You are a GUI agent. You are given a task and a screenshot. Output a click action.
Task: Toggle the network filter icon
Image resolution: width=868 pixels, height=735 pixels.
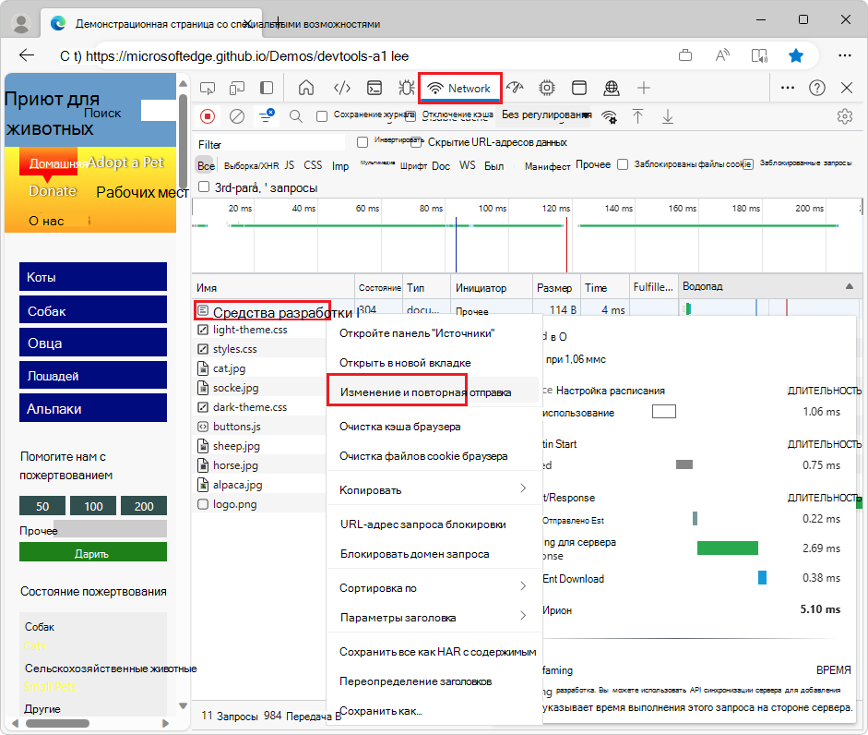tap(267, 115)
